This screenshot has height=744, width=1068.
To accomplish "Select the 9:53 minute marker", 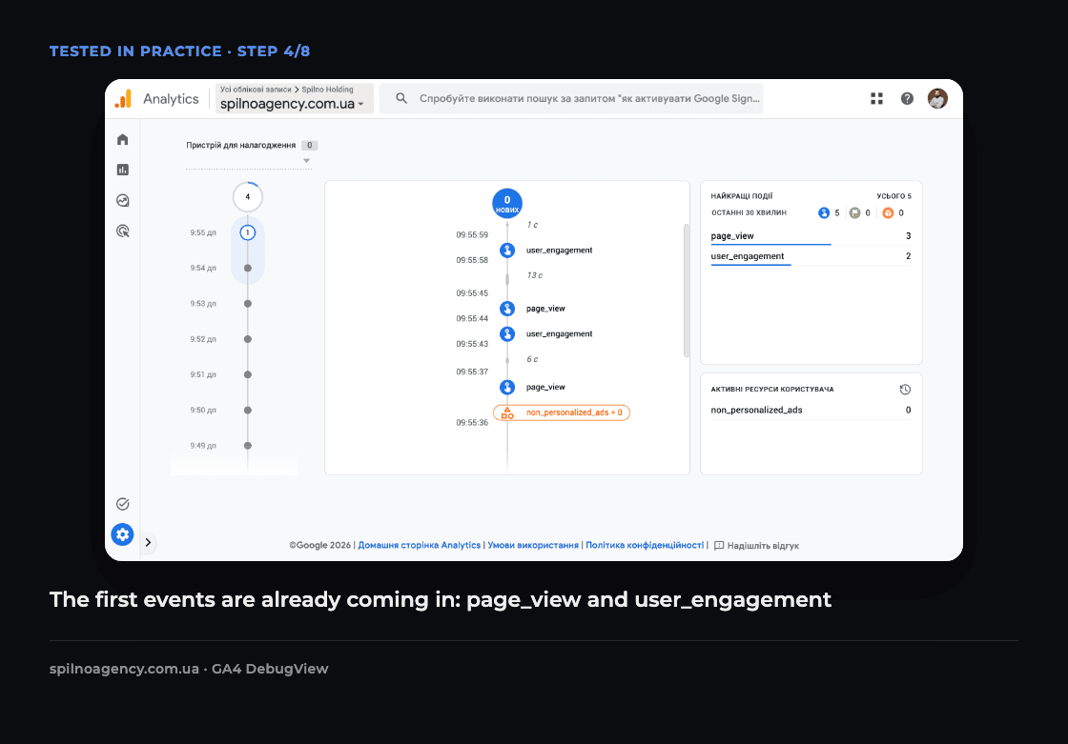I will point(247,304).
